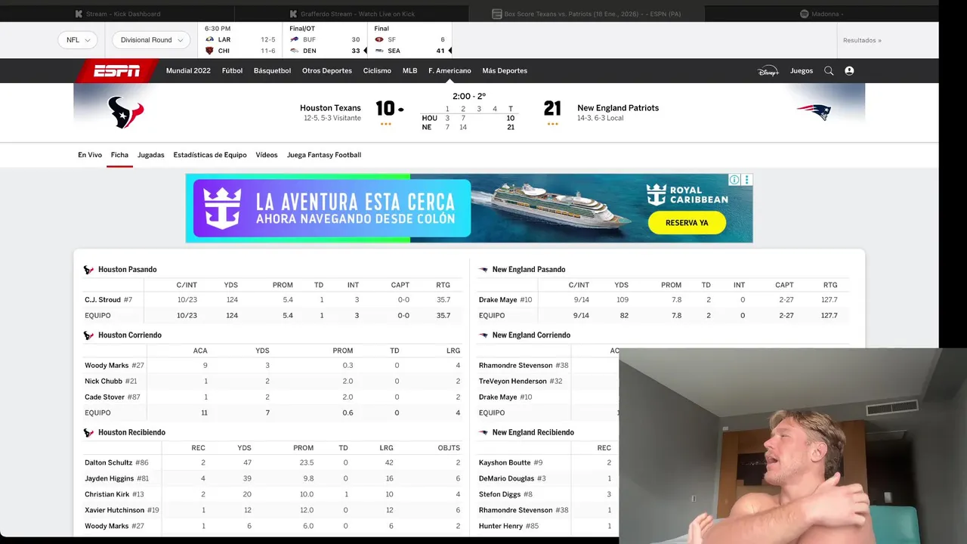
Task: Open the Houston Texans team name link
Action: coord(330,108)
